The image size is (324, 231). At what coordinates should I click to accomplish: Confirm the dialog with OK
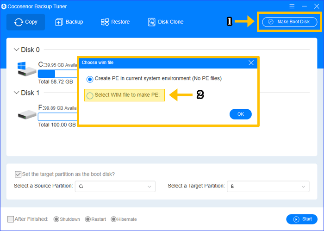coord(241,114)
